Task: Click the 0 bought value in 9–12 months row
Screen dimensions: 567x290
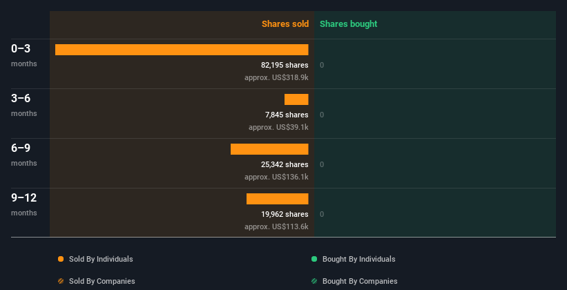Action: point(322,214)
